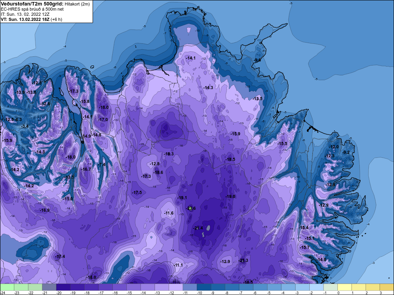Click the '-17.4' temperature value
The height and width of the screenshot is (295, 394).
point(60,256)
